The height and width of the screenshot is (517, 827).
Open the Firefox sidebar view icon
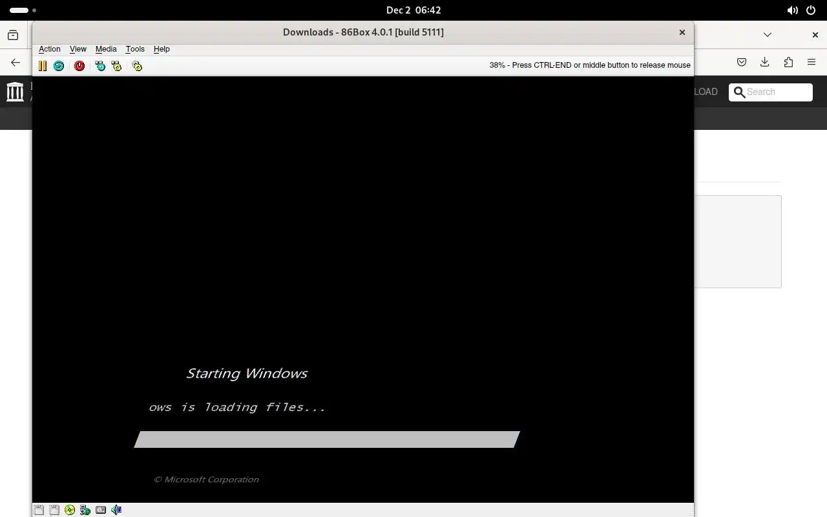tap(13, 35)
